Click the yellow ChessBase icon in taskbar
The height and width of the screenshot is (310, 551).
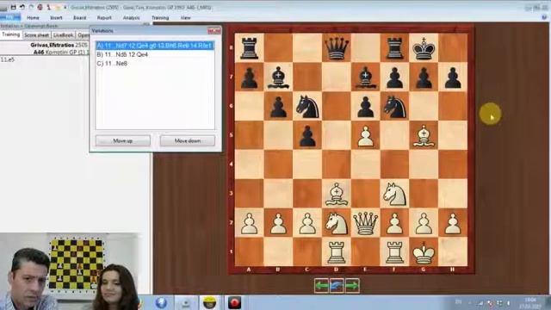coord(209,302)
